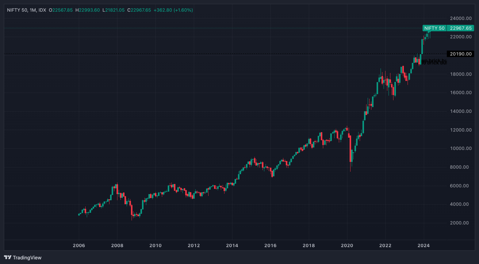Click the dotted horizontal line at 20190

[215, 54]
